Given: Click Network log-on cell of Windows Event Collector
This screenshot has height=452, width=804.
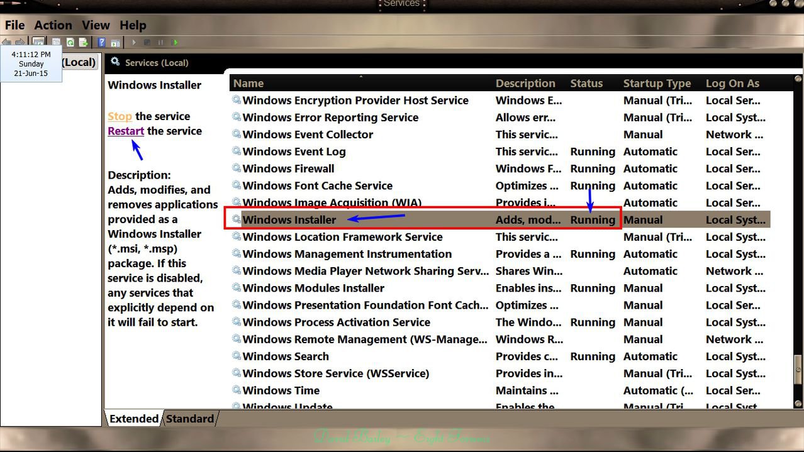Looking at the screenshot, I should point(735,134).
